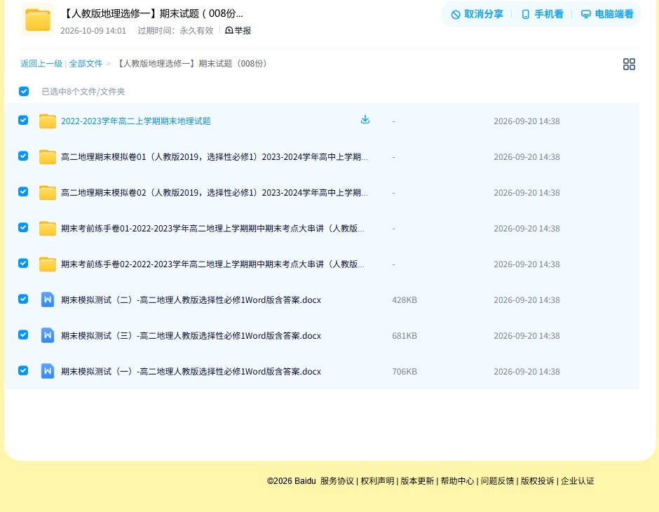Click 帮助中心 footer link
The width and height of the screenshot is (659, 512).
457,481
